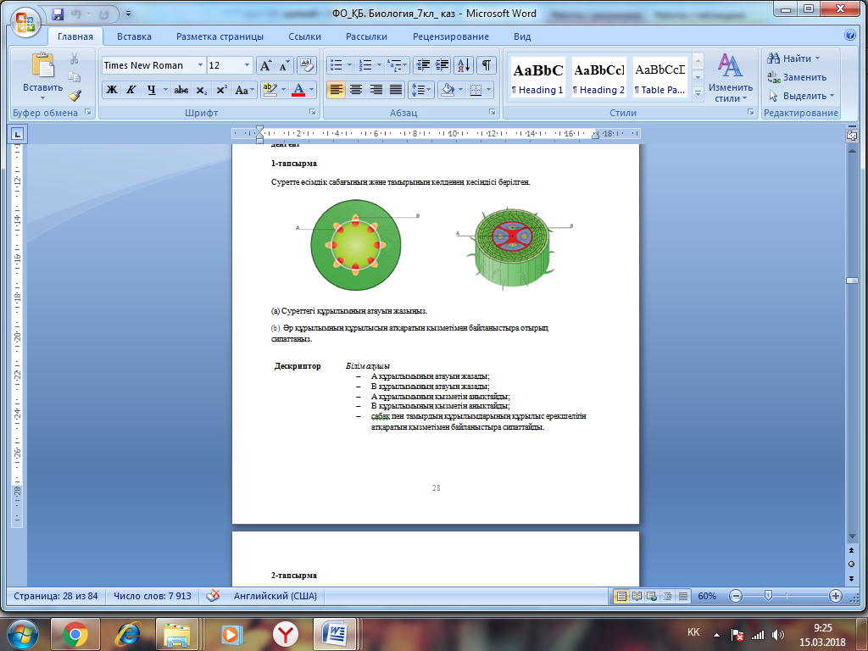This screenshot has width=868, height=651.
Task: Align text left
Action: click(x=336, y=90)
